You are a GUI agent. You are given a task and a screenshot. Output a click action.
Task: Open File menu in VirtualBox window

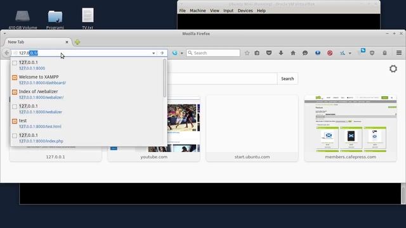pos(182,11)
